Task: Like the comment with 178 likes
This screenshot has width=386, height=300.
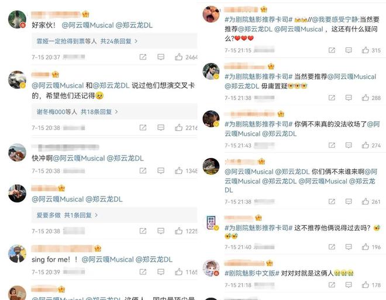Action: click(x=366, y=285)
